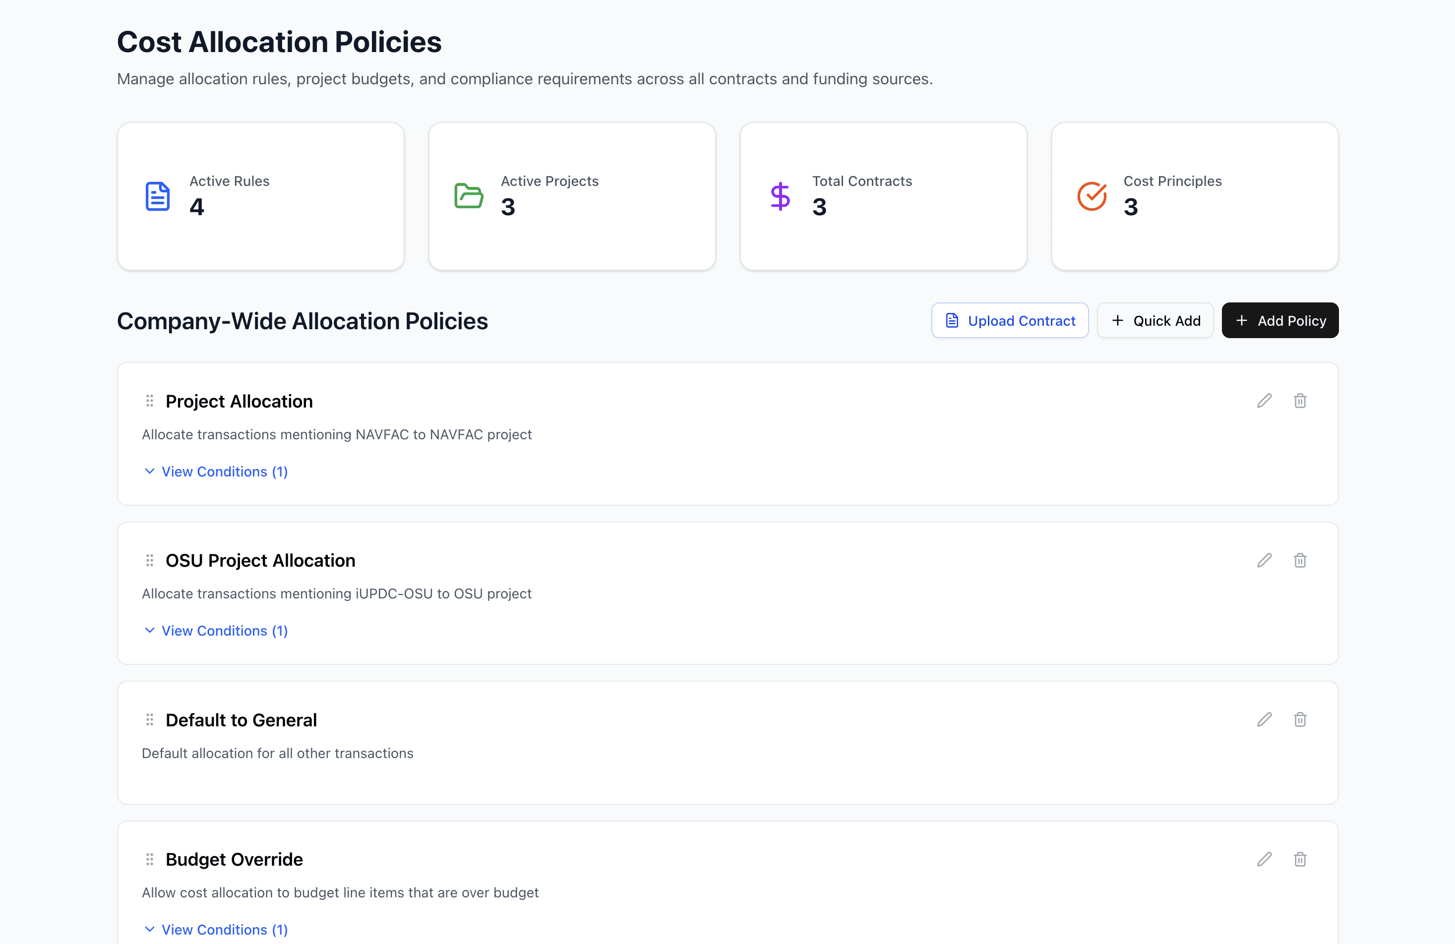Click the Budget Override drag handle

tap(149, 859)
